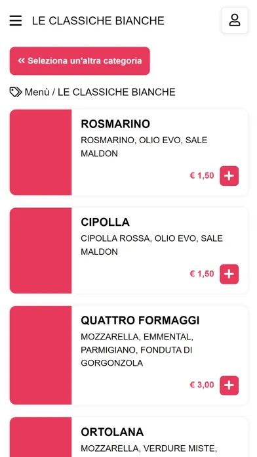Add ROSMARINO to the order with plus

pos(229,176)
